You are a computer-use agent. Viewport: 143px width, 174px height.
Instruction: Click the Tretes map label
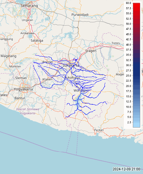[116, 43]
